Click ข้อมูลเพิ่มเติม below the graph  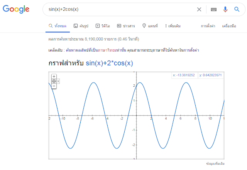pyautogui.click(x=215, y=163)
